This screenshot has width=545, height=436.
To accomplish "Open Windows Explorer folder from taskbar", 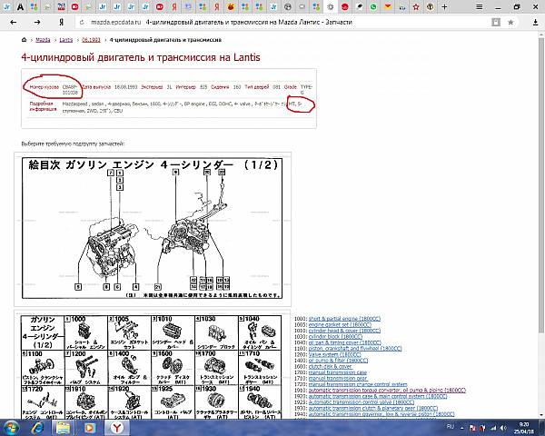I will coord(63,427).
